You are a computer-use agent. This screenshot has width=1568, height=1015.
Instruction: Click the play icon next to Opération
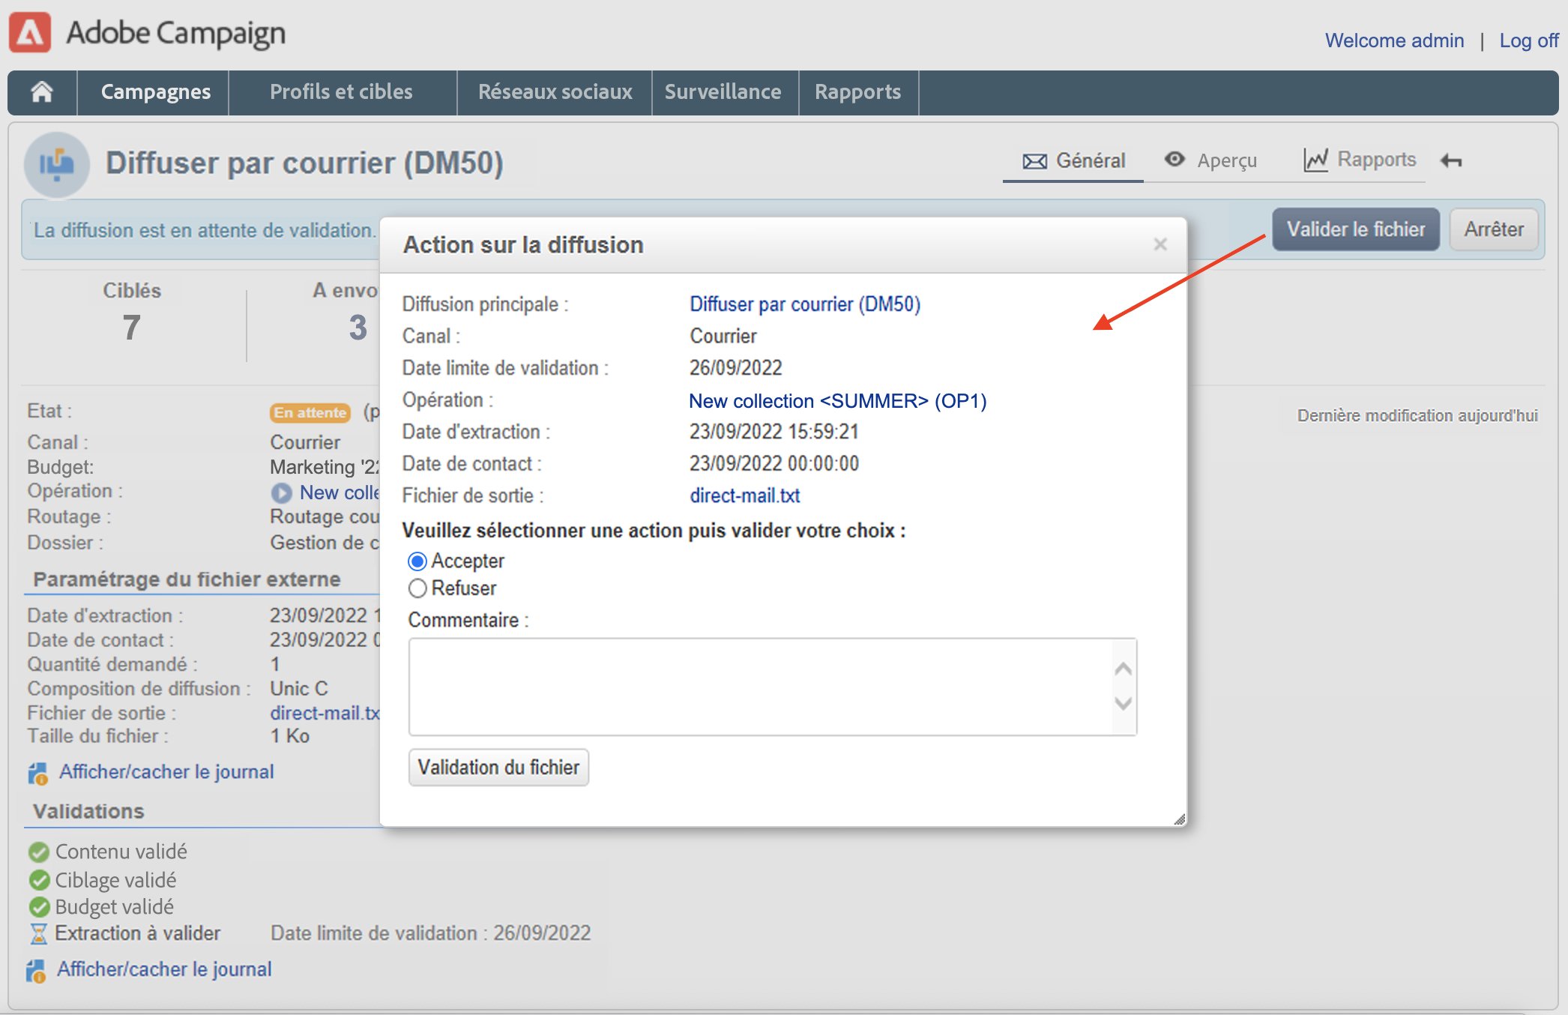coord(281,493)
